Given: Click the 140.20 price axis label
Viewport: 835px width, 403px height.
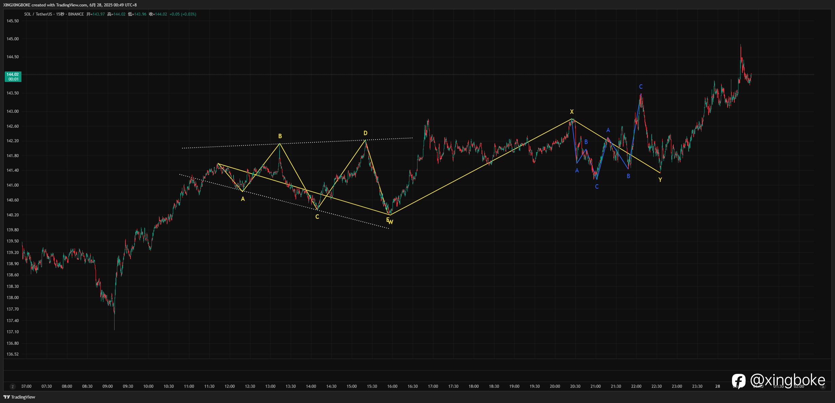Looking at the screenshot, I should 13,215.
